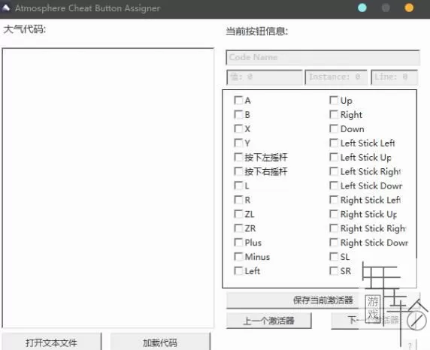The height and width of the screenshot is (350, 430).
Task: Click the 打开文本文件 button
Action: tap(52, 342)
